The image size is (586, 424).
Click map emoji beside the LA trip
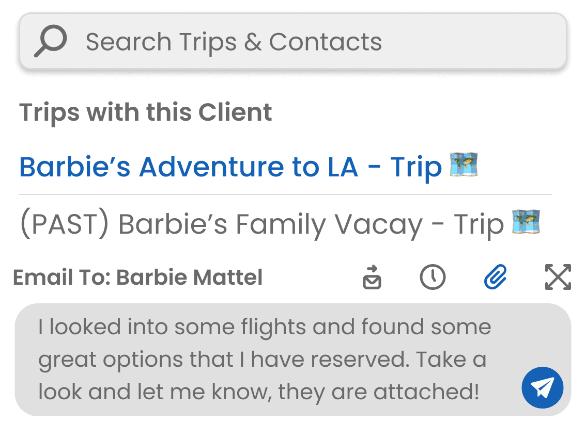point(464,165)
